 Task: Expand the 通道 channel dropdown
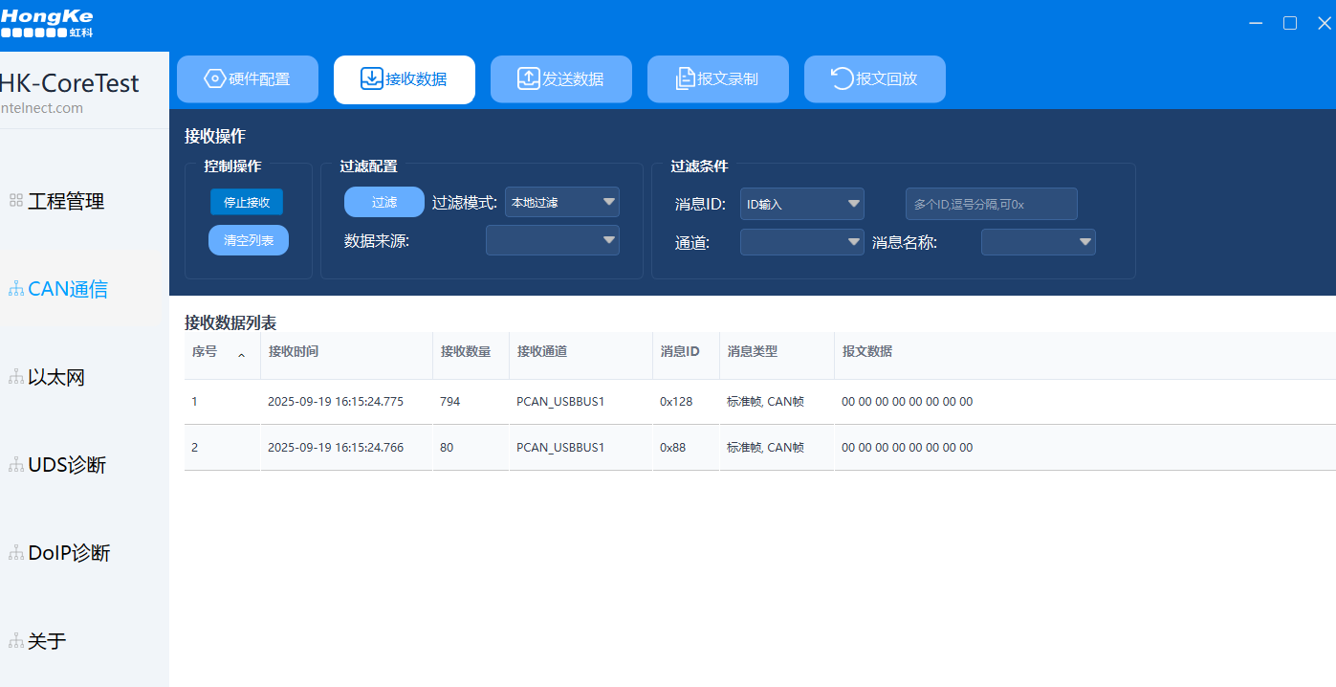point(854,242)
